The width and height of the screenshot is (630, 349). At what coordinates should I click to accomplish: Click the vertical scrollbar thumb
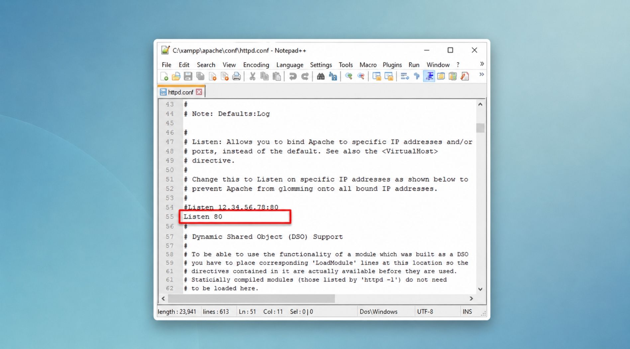[480, 128]
